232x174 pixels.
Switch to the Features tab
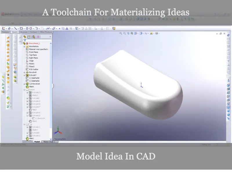click(x=6, y=32)
